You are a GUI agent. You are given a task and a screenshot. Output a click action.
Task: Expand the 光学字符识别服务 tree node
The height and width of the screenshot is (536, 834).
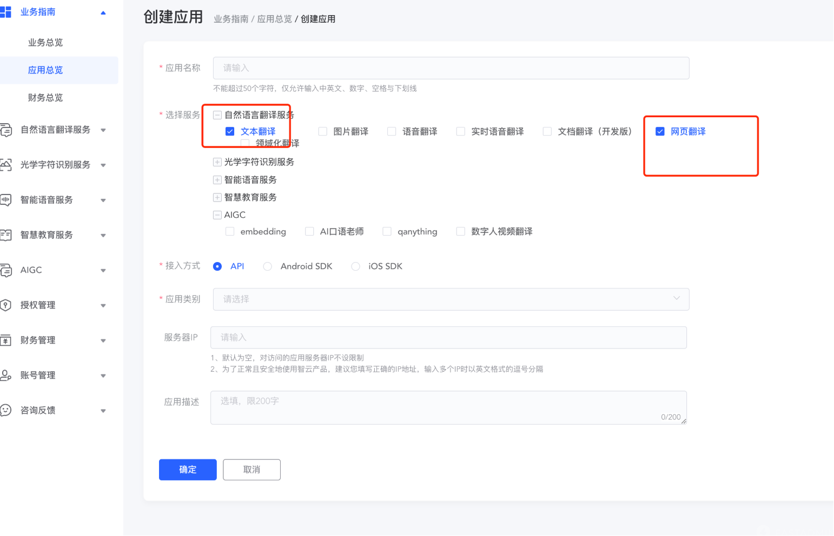click(x=217, y=162)
